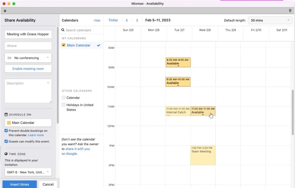Click the Share Availability heading
Screen dimensions: 295x188
tap(20, 20)
